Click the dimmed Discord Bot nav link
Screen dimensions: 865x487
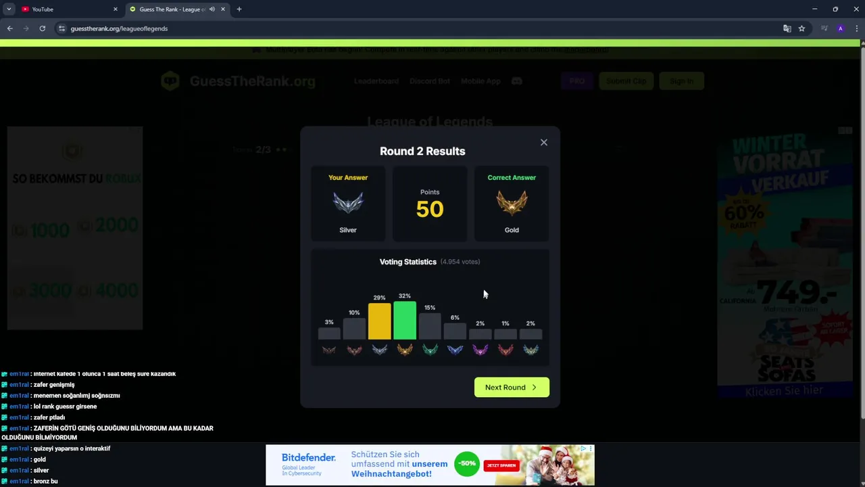point(430,81)
